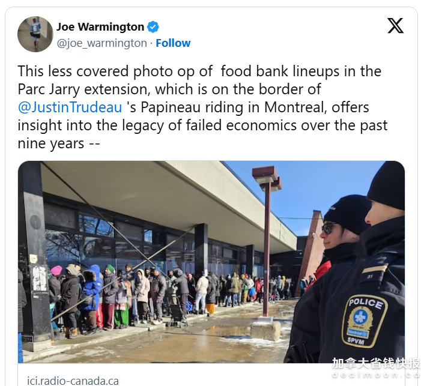The height and width of the screenshot is (386, 421).
Task: Click the link card footer bar
Action: [211, 375]
